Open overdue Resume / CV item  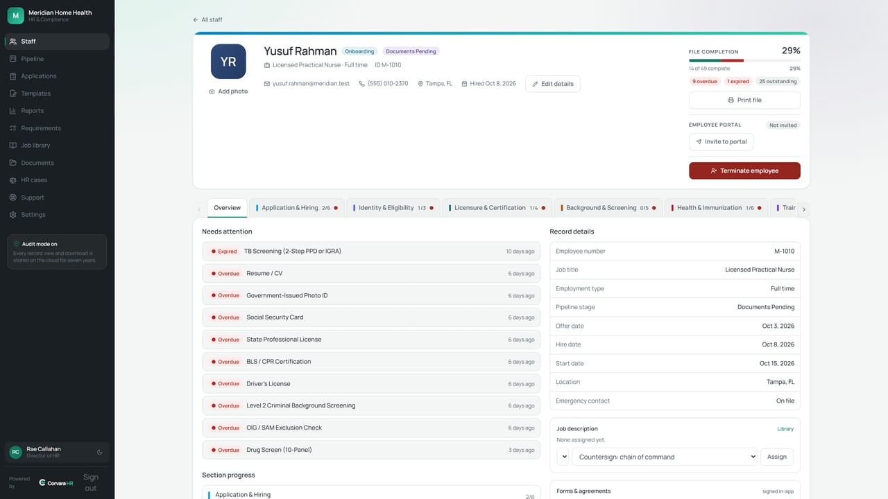371,274
